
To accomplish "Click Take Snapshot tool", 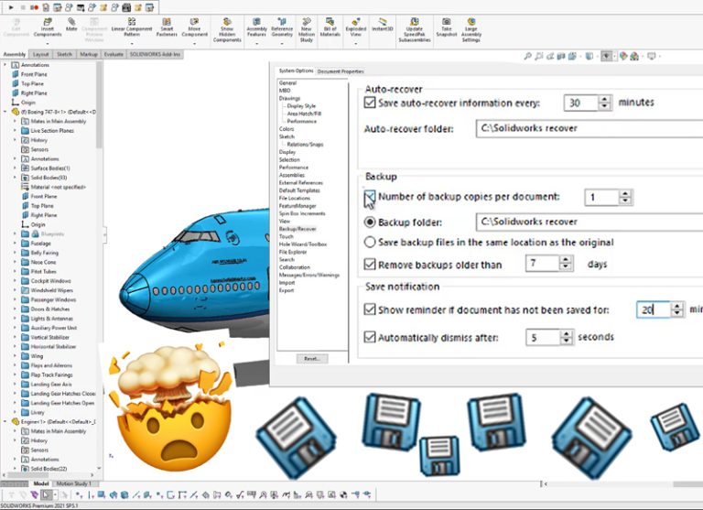I will tap(447, 27).
